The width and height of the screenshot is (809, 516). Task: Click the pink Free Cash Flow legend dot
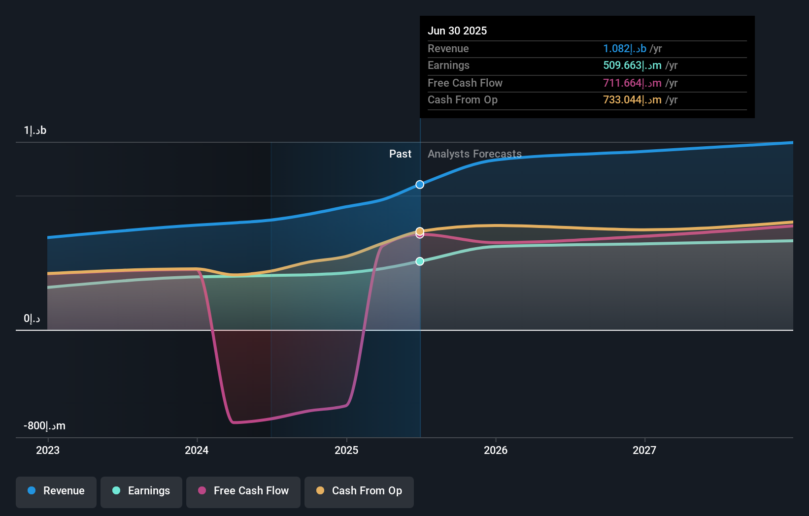[201, 491]
